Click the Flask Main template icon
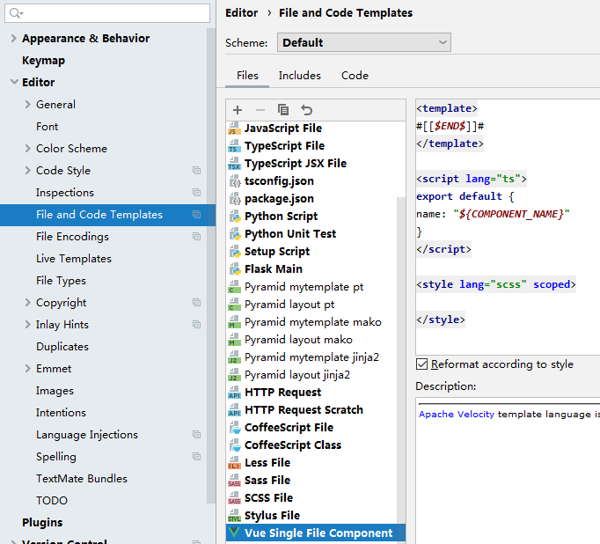The image size is (600, 544). (235, 269)
